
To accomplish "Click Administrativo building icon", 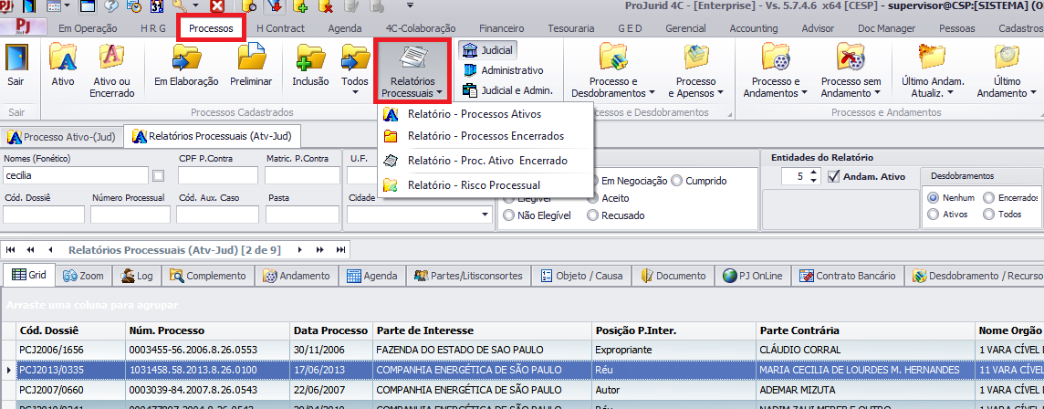I will pyautogui.click(x=470, y=70).
